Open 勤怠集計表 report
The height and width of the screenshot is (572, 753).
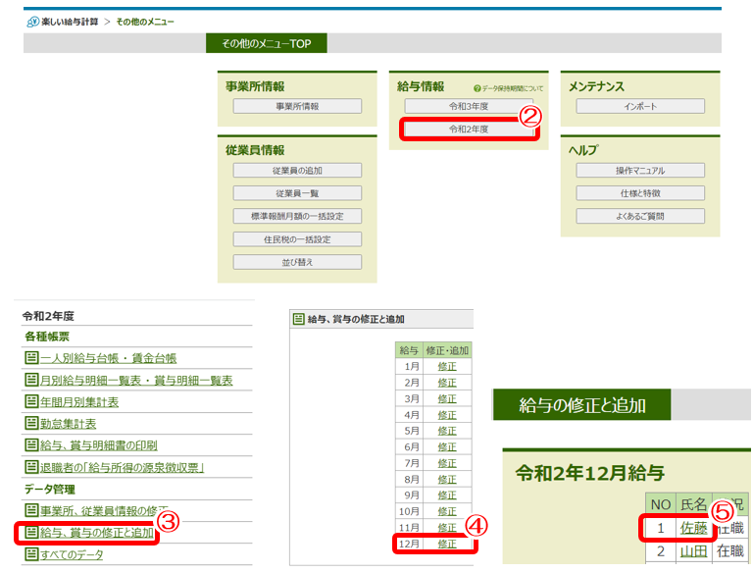pyautogui.click(x=68, y=423)
